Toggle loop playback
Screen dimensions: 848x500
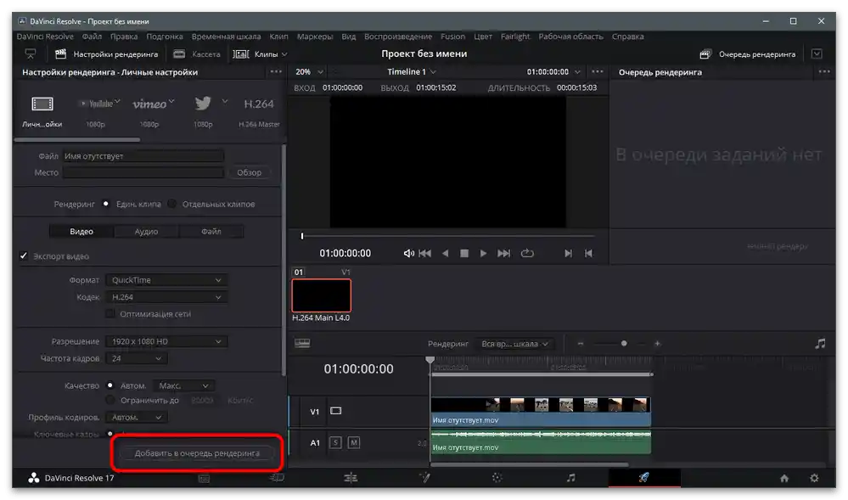(527, 253)
